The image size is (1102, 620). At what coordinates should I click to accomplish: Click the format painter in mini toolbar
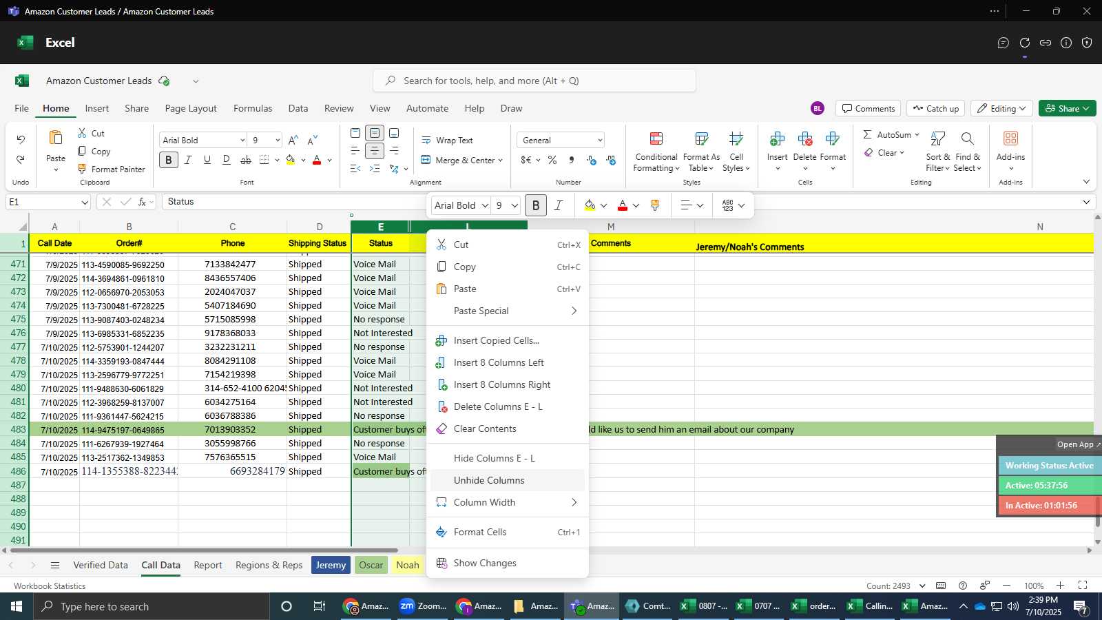(x=655, y=205)
